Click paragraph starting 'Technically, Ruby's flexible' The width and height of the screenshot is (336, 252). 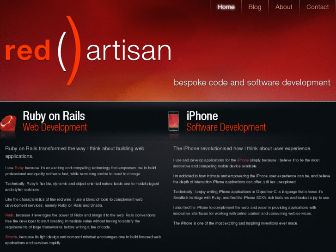pos(82,187)
